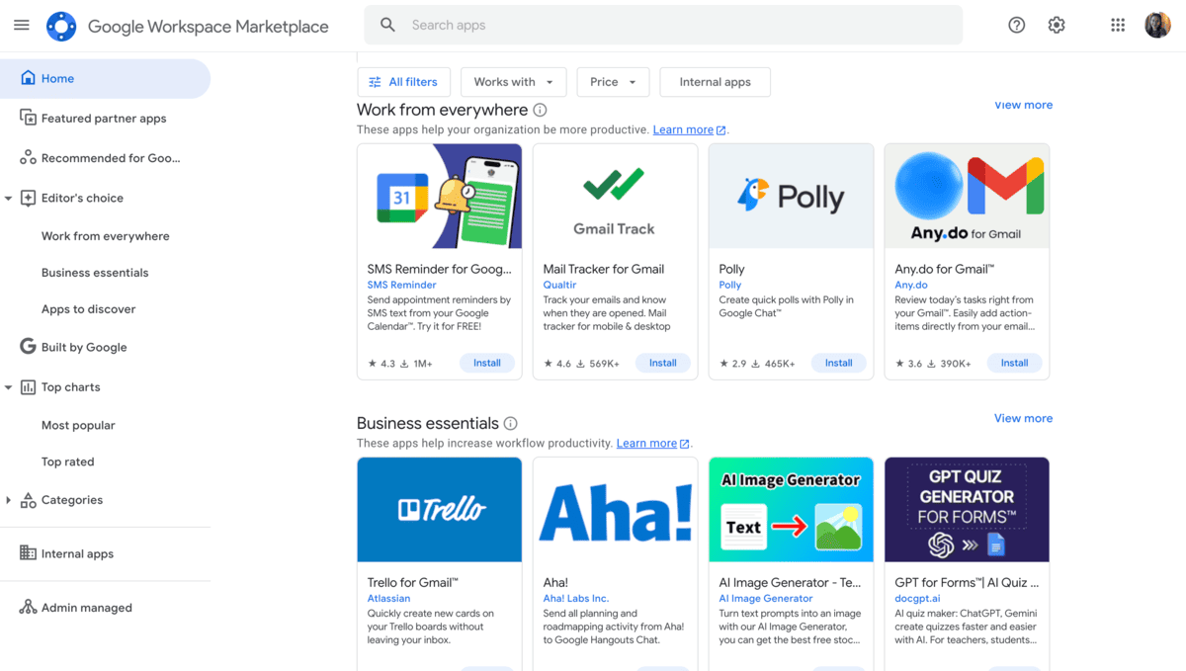Screen dimensions: 1186x671
Task: Open the Trello app image
Action: (x=440, y=509)
